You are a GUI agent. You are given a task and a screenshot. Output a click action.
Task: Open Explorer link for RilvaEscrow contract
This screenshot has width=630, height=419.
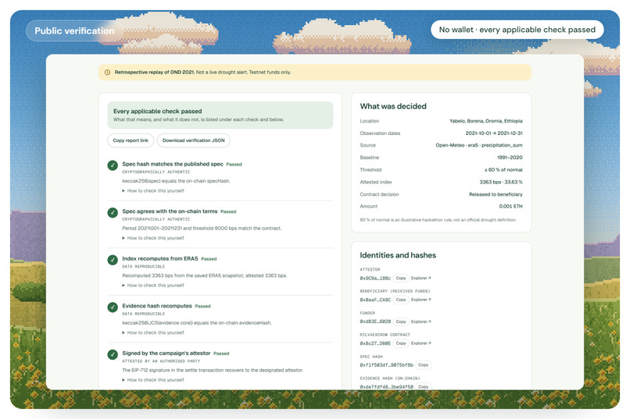[421, 343]
